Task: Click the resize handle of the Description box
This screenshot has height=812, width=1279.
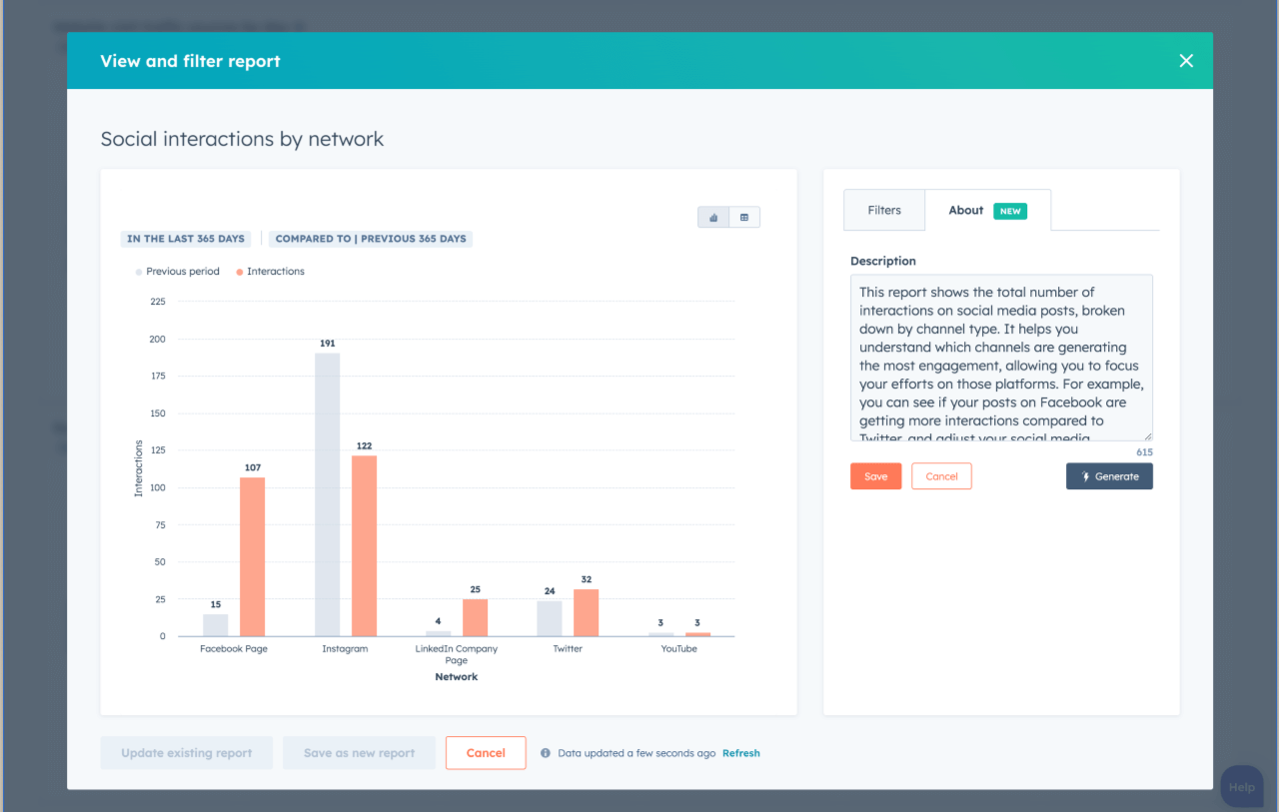Action: pyautogui.click(x=1147, y=435)
